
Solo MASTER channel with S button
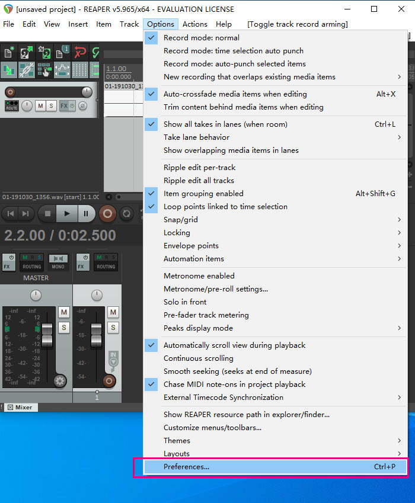(x=64, y=328)
